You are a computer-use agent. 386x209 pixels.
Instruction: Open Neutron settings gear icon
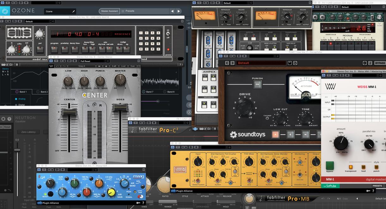pyautogui.click(x=3, y=119)
